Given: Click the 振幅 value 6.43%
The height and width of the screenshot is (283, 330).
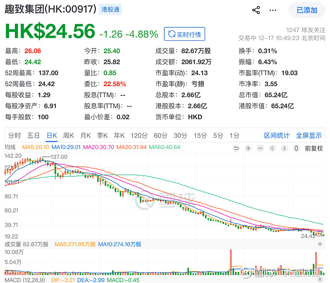Looking at the screenshot, I should (x=267, y=62).
